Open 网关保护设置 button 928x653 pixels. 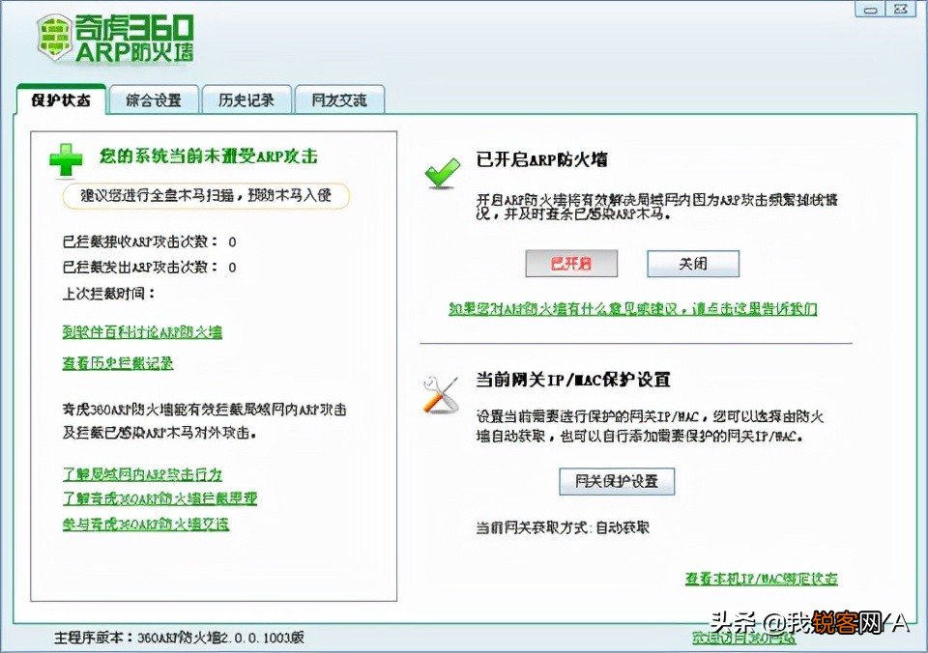pyautogui.click(x=617, y=481)
